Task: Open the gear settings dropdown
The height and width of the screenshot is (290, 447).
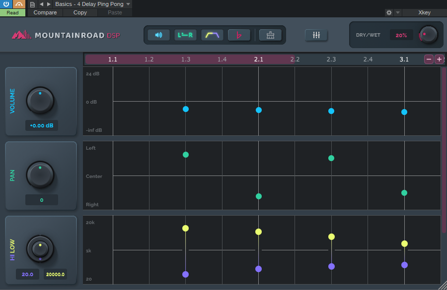Action: 389,12
